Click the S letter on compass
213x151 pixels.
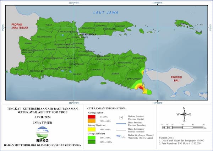tap(184, 121)
